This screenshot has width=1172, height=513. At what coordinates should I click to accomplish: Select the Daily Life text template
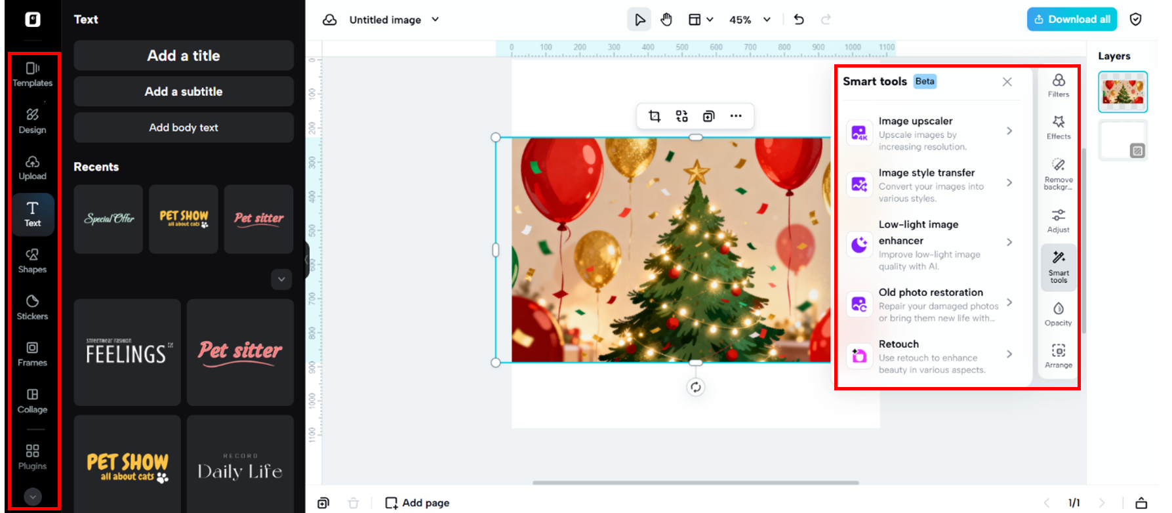click(240, 464)
